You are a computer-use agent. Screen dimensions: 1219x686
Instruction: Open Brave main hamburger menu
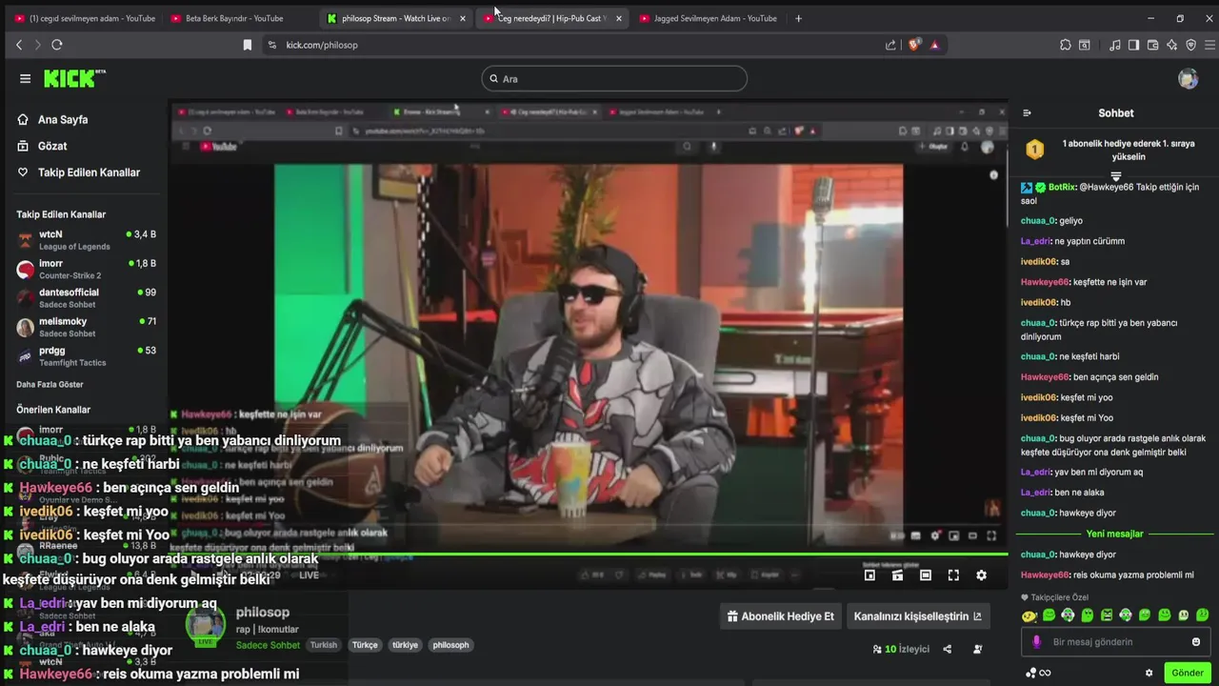(1210, 45)
